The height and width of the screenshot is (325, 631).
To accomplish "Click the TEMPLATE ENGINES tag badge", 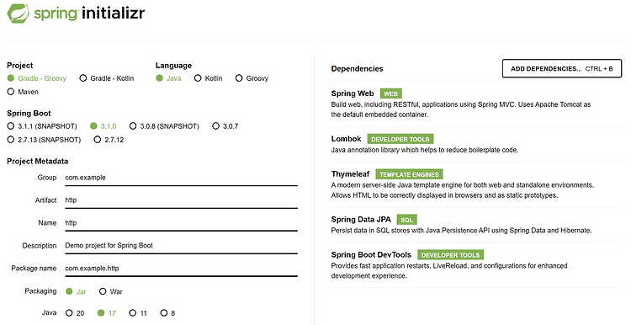I will [409, 174].
